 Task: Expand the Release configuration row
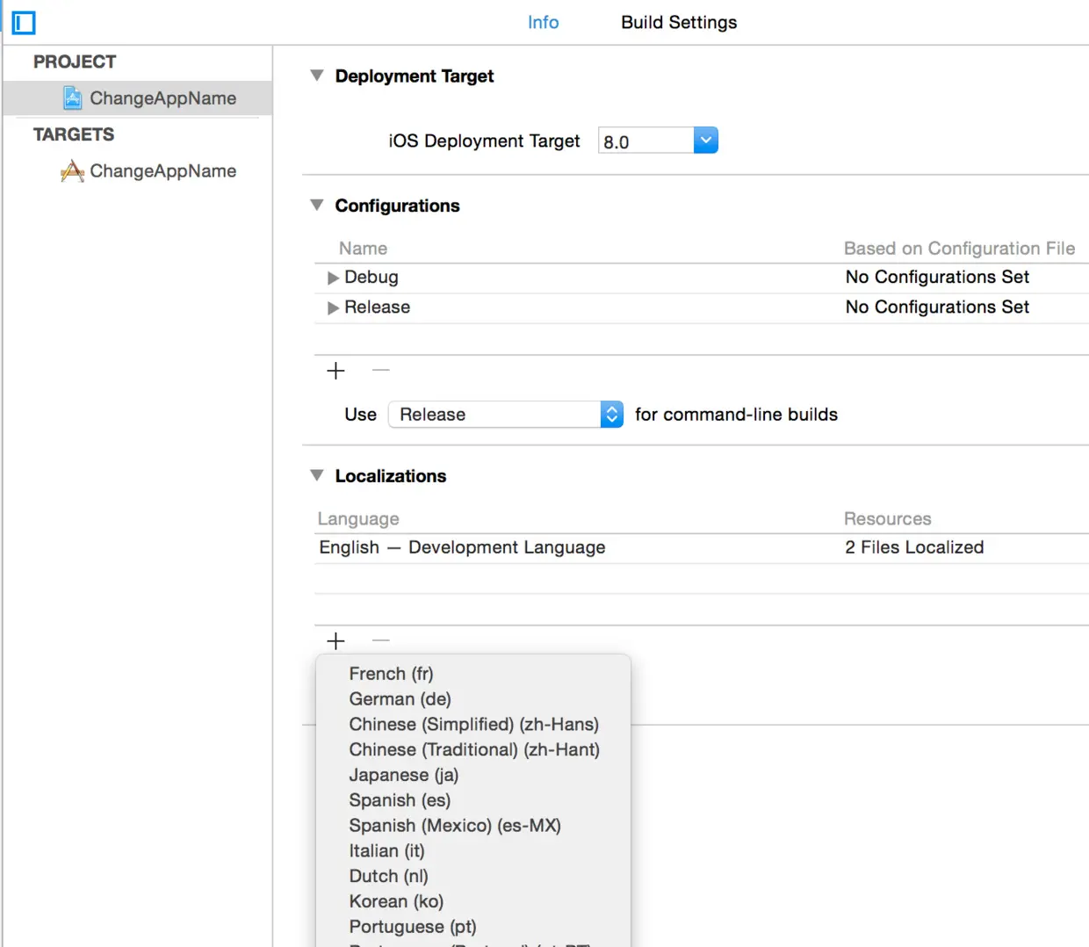point(333,308)
